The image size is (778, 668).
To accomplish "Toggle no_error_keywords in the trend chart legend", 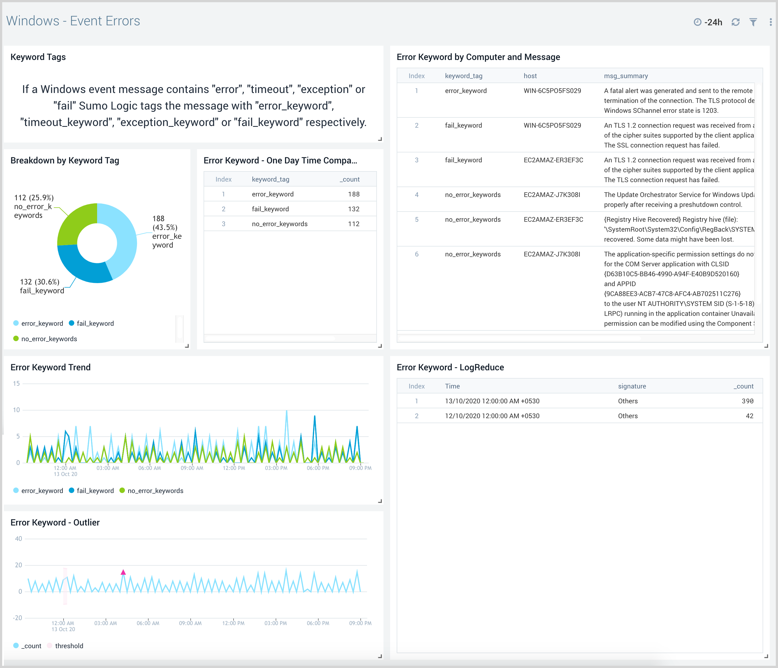I will [x=155, y=490].
